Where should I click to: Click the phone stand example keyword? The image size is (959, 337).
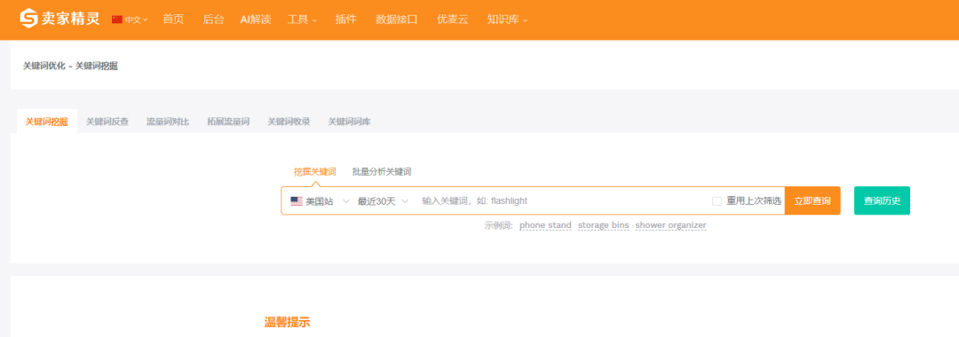point(545,225)
